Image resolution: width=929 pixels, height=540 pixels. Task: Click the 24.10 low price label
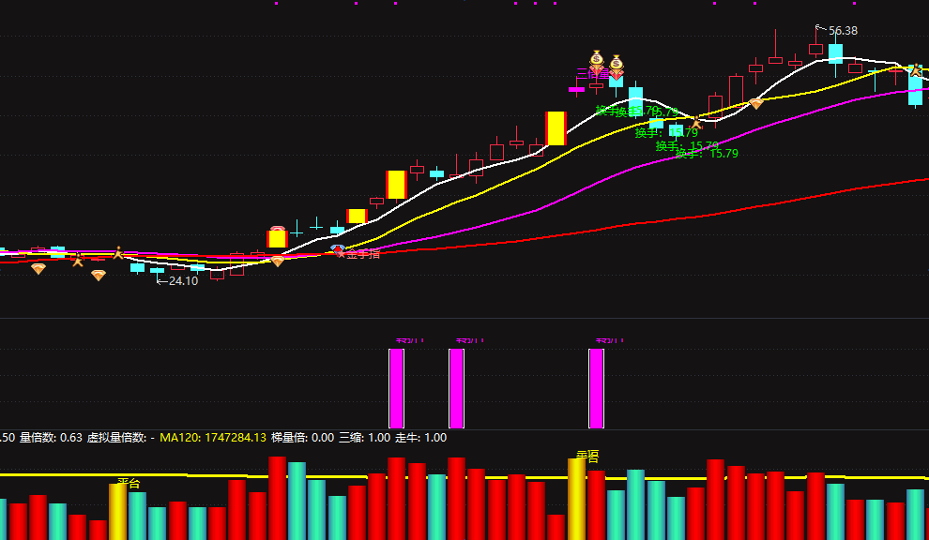[x=183, y=280]
